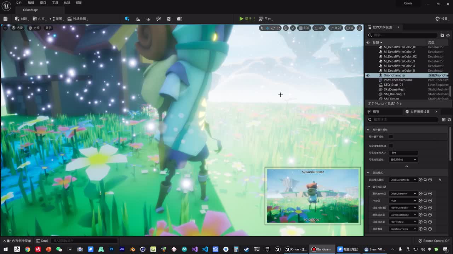This screenshot has height=254, width=453.
Task: Switch to Mesh Paint mode icon
Action: [159, 19]
